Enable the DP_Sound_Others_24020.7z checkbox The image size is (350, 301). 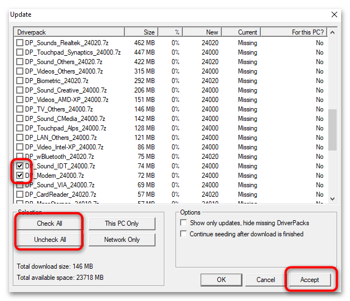pyautogui.click(x=20, y=62)
